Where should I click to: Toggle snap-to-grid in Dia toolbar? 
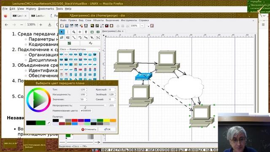click(148, 26)
